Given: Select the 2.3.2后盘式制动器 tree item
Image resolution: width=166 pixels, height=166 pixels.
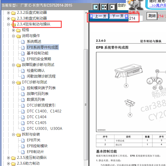Looking at the screenshot, I should [32, 13].
